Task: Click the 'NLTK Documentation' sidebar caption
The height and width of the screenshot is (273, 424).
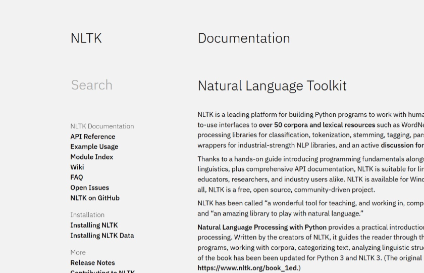Action: [102, 126]
